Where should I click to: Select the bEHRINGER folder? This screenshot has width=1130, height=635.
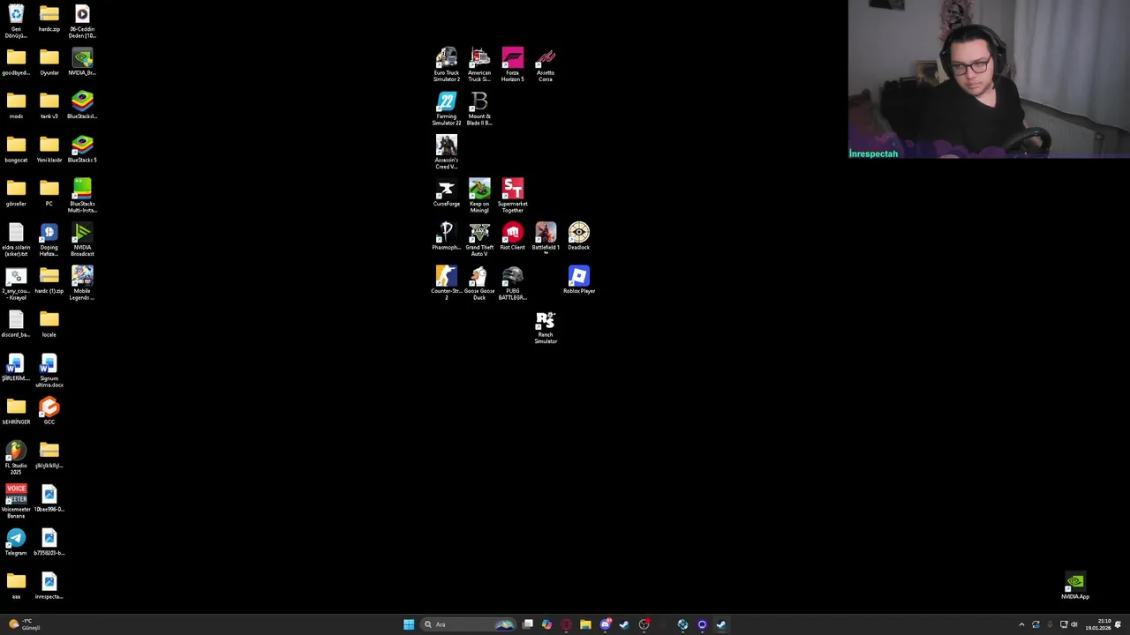16,411
